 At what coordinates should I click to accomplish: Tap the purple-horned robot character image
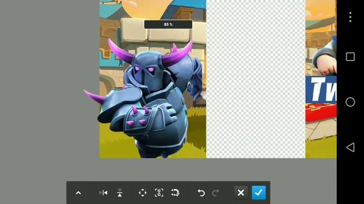[145, 98]
